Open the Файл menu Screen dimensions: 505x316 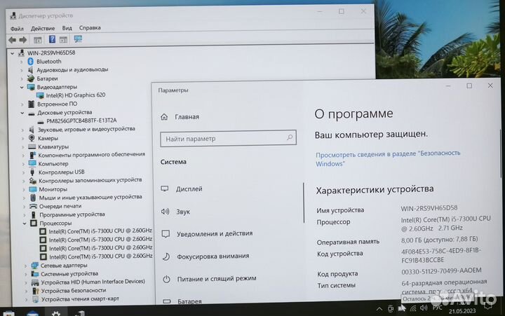click(17, 28)
